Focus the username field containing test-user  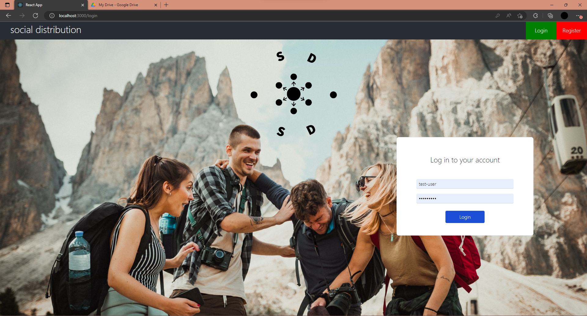tap(465, 184)
